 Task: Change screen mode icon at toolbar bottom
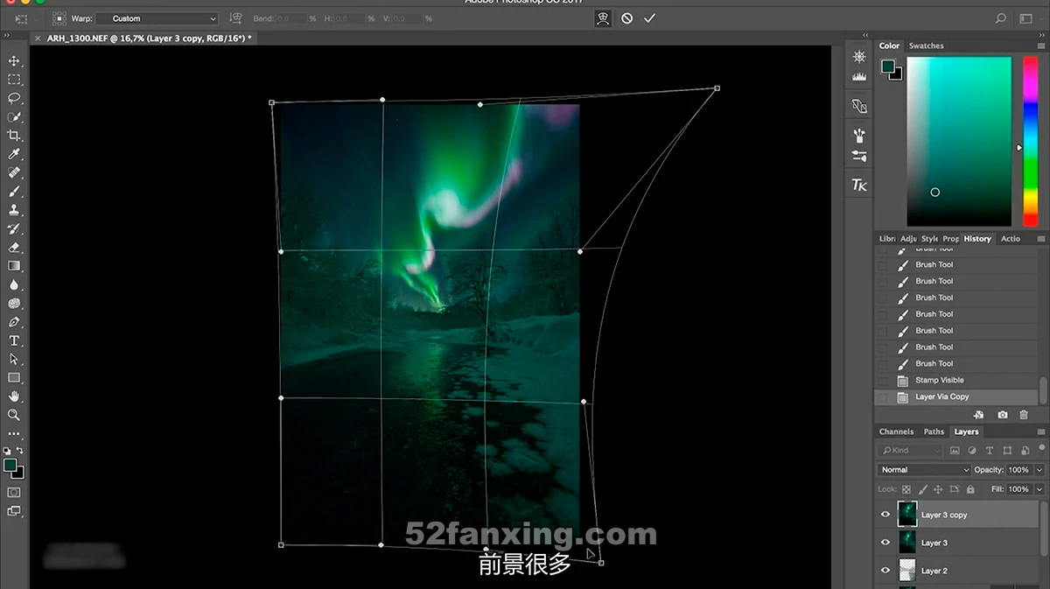click(x=14, y=512)
